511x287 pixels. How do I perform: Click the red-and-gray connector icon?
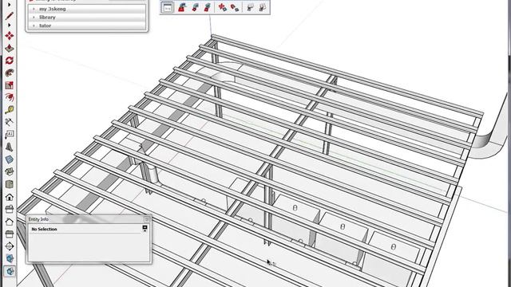pos(235,7)
